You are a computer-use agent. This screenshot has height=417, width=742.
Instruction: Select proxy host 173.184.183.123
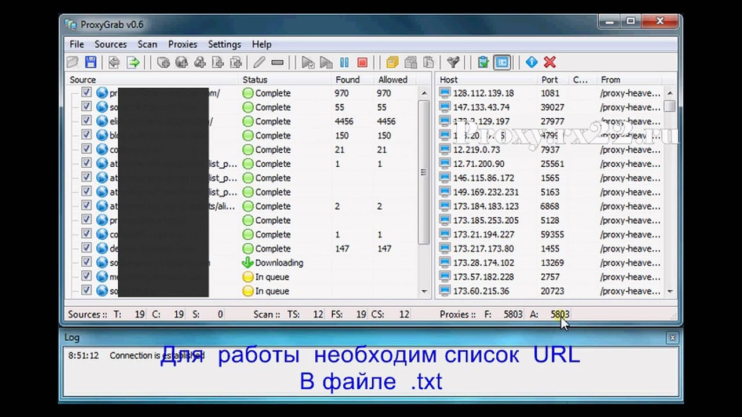click(486, 206)
